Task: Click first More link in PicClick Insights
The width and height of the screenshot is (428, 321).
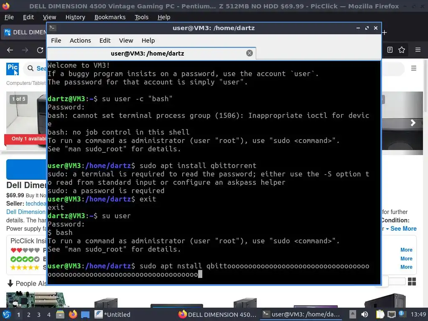Action: pos(406,250)
